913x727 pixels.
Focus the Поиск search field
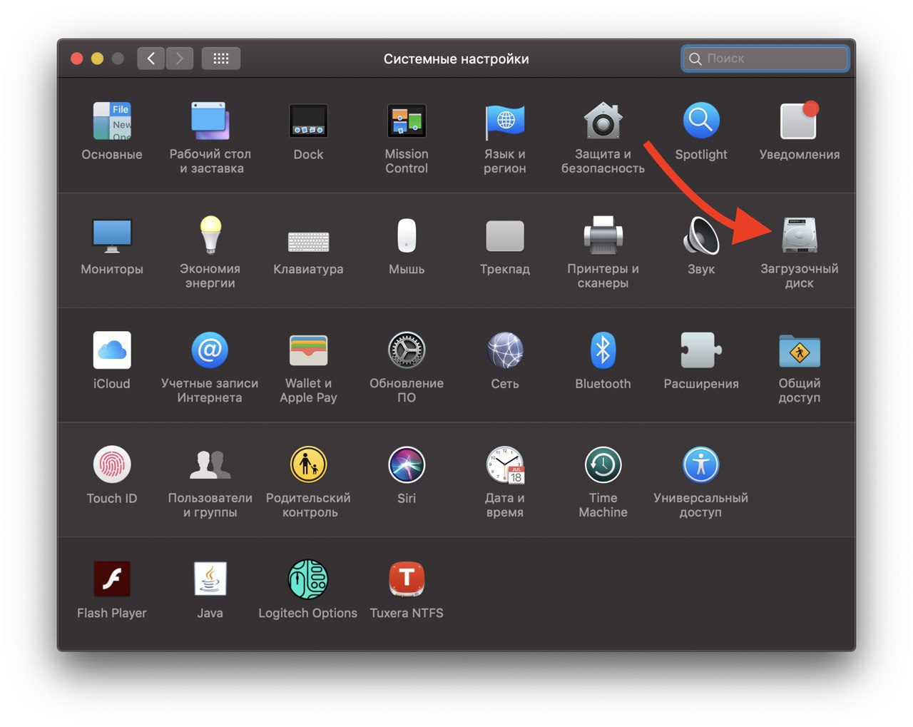click(x=765, y=59)
